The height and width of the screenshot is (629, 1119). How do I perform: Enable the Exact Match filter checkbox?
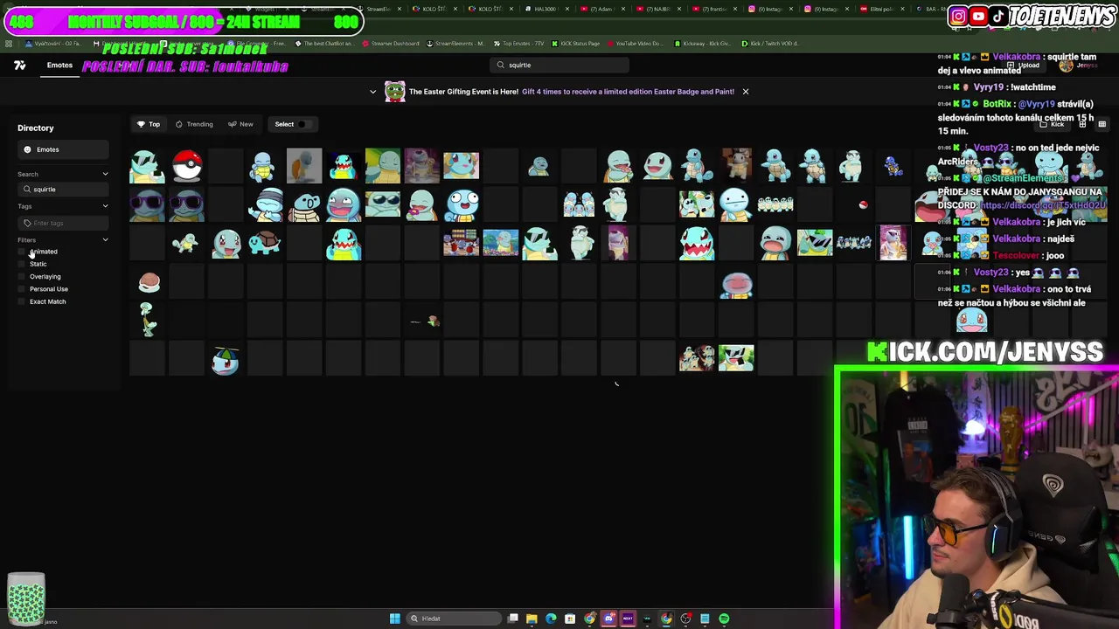click(x=22, y=301)
